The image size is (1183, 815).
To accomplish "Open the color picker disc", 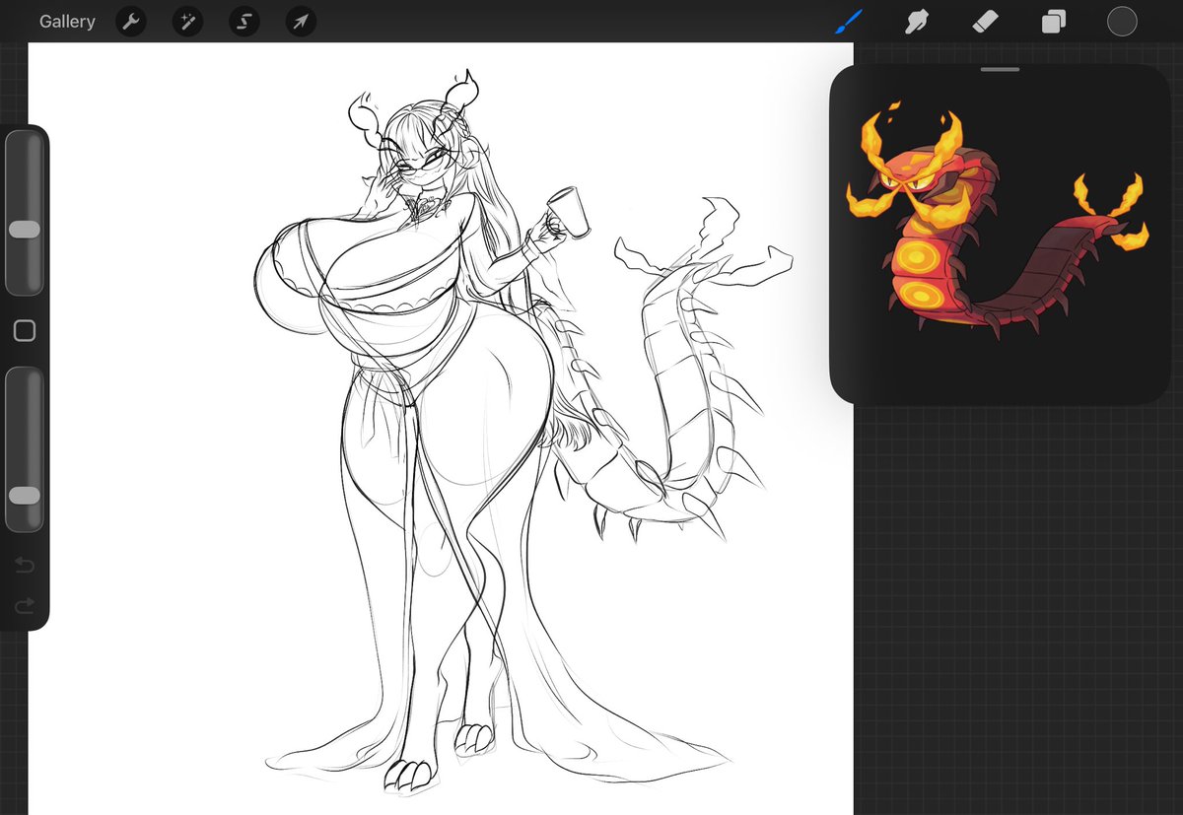I will coord(1121,21).
